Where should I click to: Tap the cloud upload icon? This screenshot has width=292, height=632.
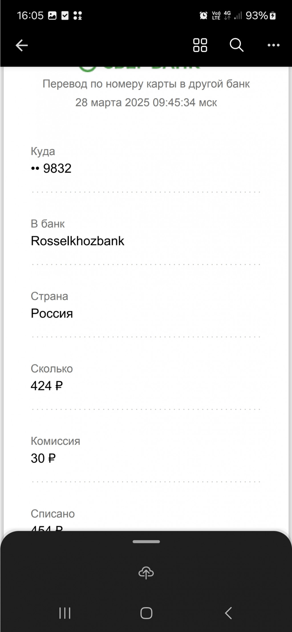pyautogui.click(x=146, y=572)
